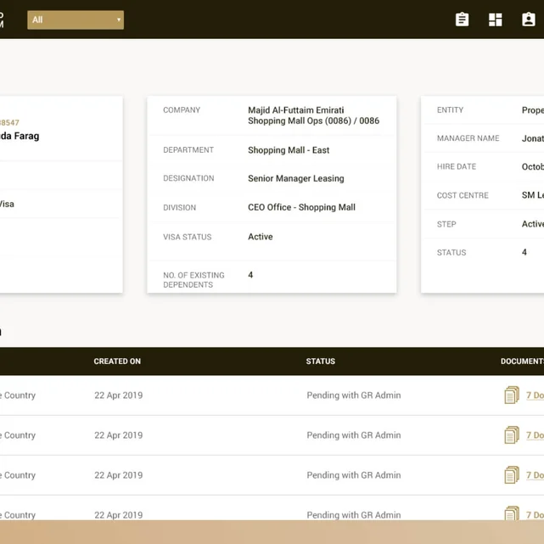Open '7 Do...' documents link in second row

tap(535, 435)
